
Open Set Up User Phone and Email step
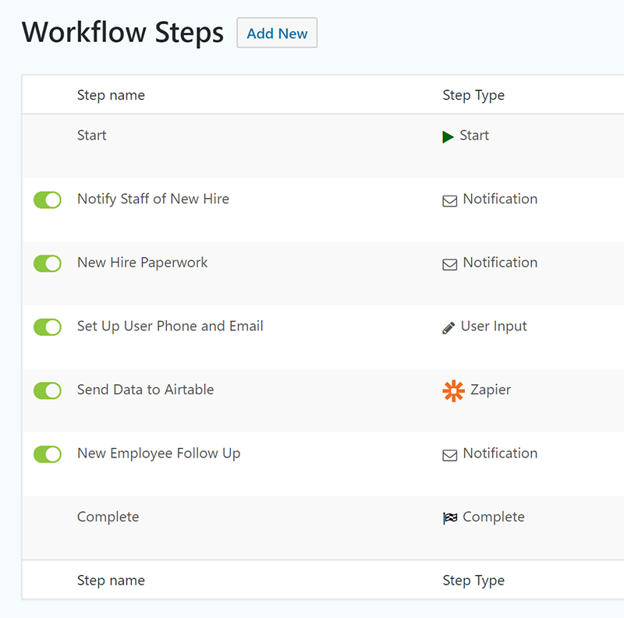click(x=170, y=327)
